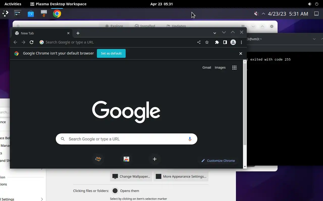Open Discover store icon in the panel

[x=31, y=14]
